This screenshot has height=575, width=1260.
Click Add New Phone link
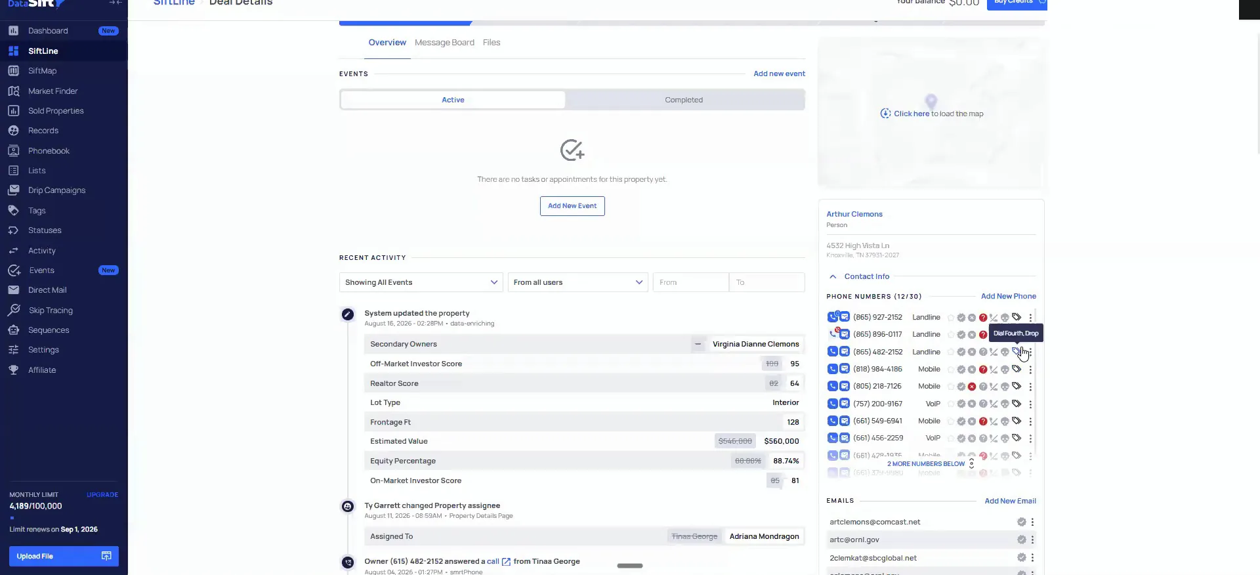click(x=1009, y=297)
